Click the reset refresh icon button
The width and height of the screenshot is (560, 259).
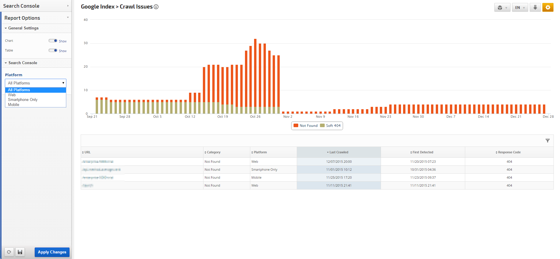(9, 252)
